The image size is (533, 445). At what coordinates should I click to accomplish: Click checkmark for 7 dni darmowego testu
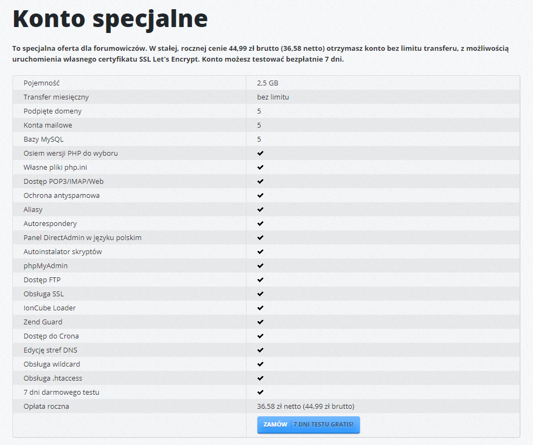pos(260,392)
